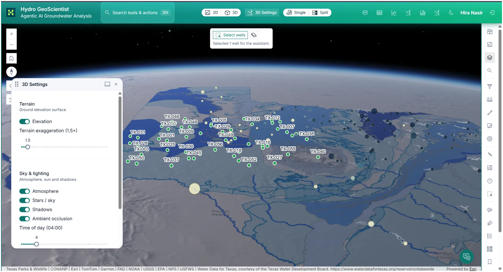Click the Time of day slider handle
This screenshot has width=503, height=272.
coord(36,244)
